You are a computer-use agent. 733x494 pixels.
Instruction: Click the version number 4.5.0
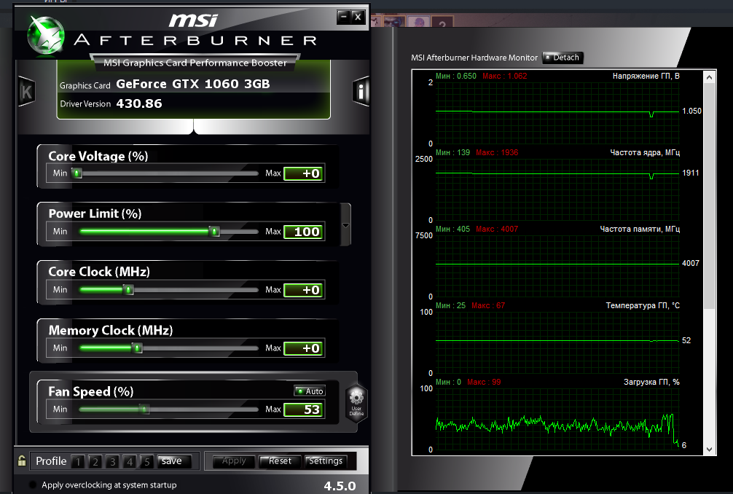coord(340,486)
